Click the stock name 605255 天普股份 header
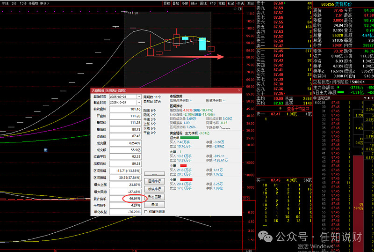374x252 pixels. click(x=336, y=4)
